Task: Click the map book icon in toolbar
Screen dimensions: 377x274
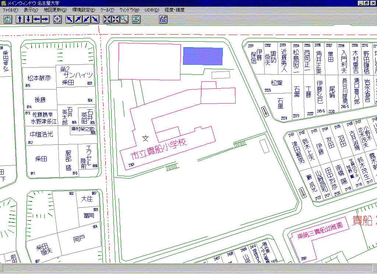Action: [x=8, y=20]
